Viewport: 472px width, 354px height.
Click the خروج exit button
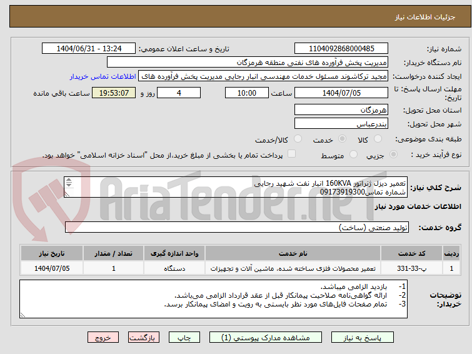103,338
